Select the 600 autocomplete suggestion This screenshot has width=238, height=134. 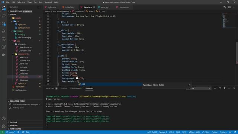[x=110, y=84]
